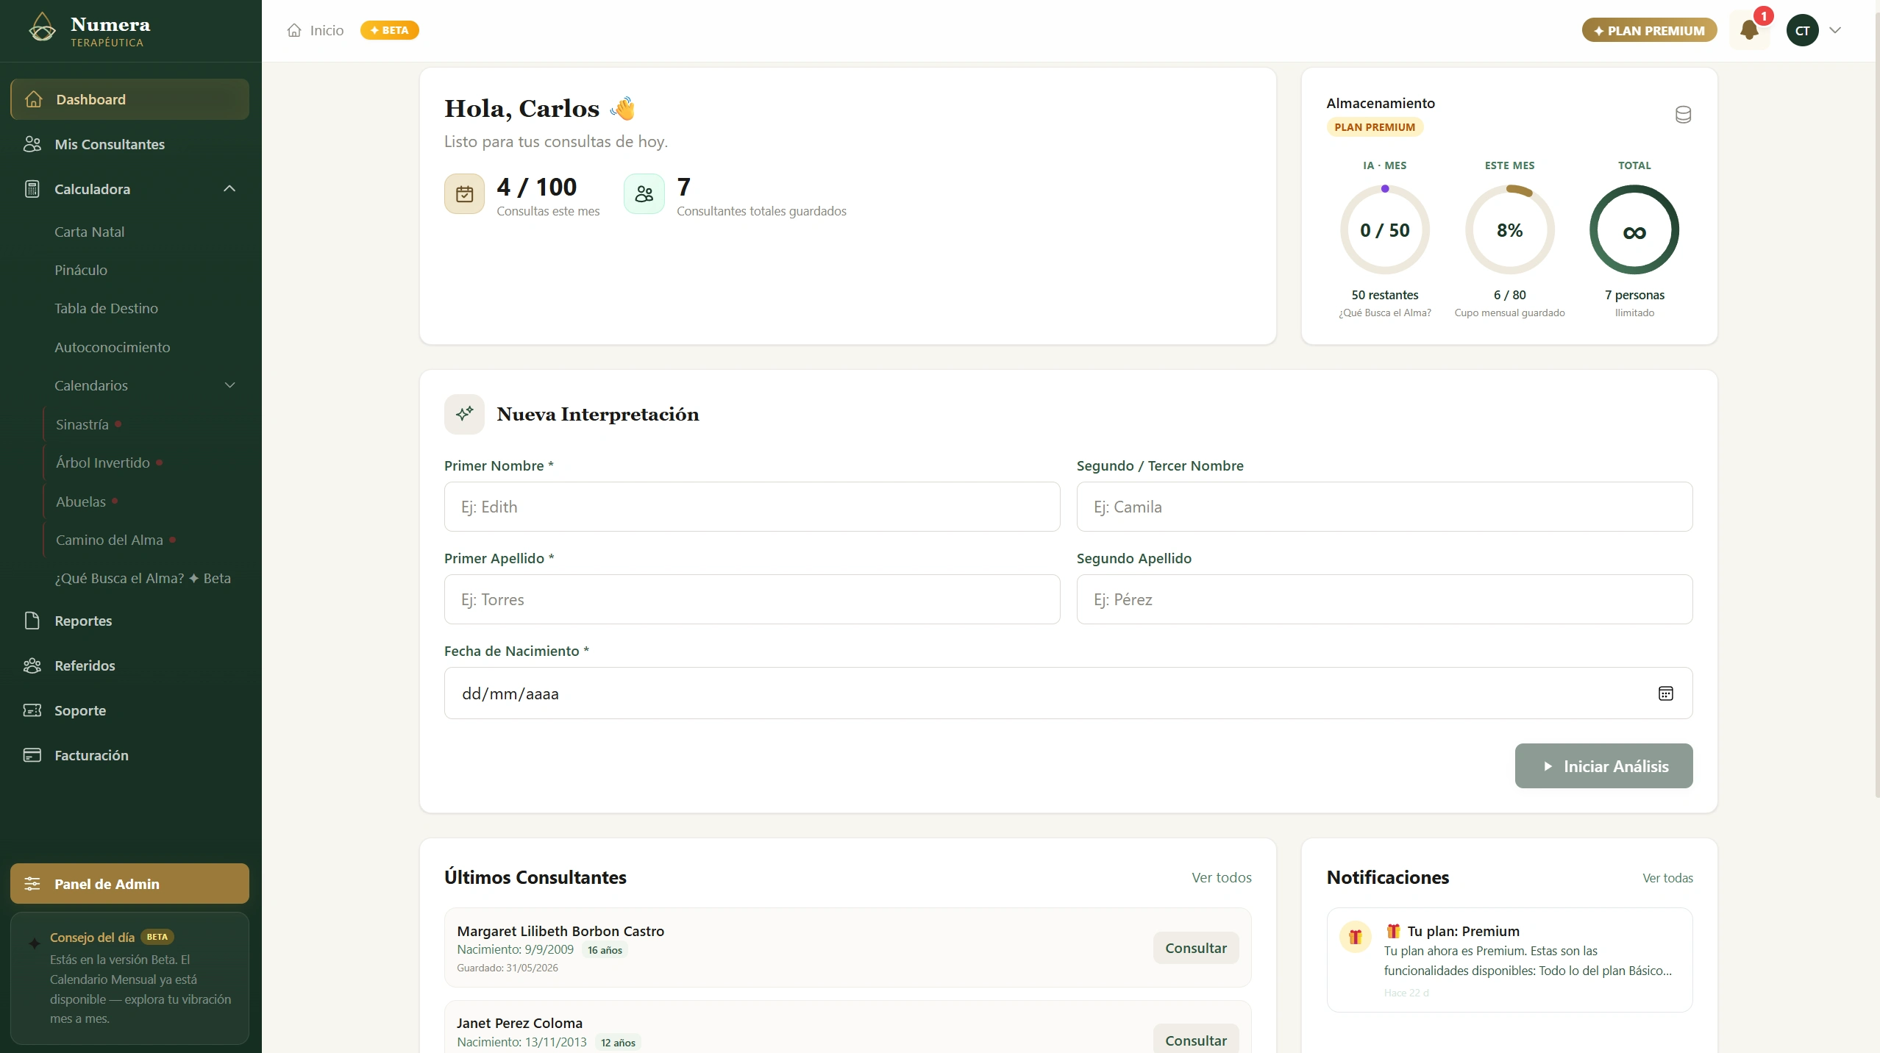This screenshot has width=1880, height=1053.
Task: Open the calendar picker icon in Fecha de Nacimiento
Action: 1665,693
